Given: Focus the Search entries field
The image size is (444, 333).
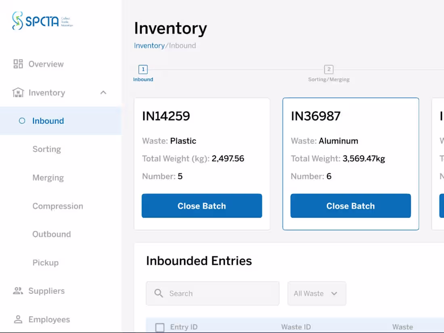Looking at the screenshot, I should tap(213, 293).
